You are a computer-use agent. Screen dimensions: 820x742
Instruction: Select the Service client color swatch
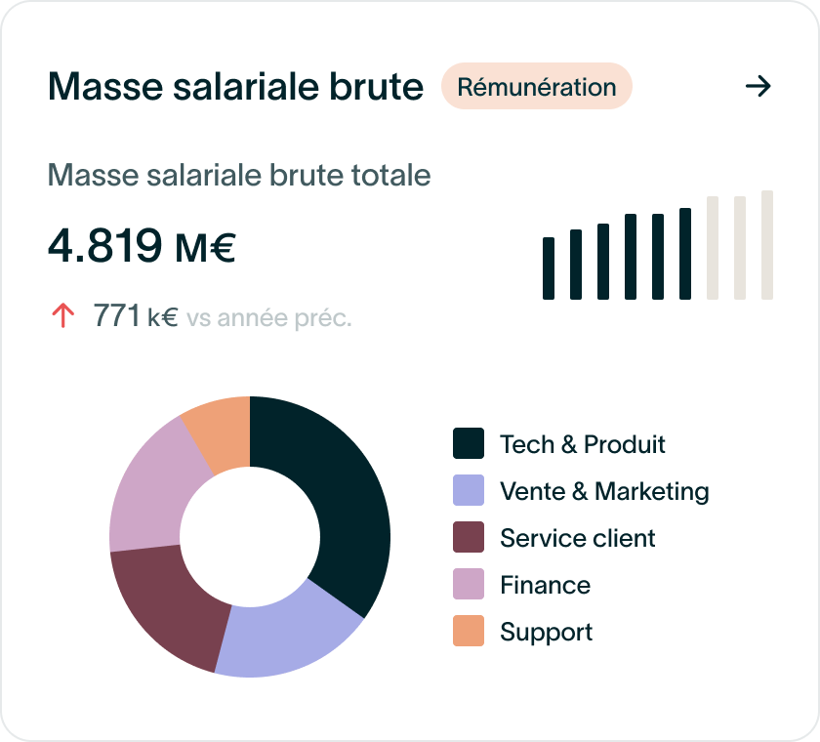click(468, 537)
